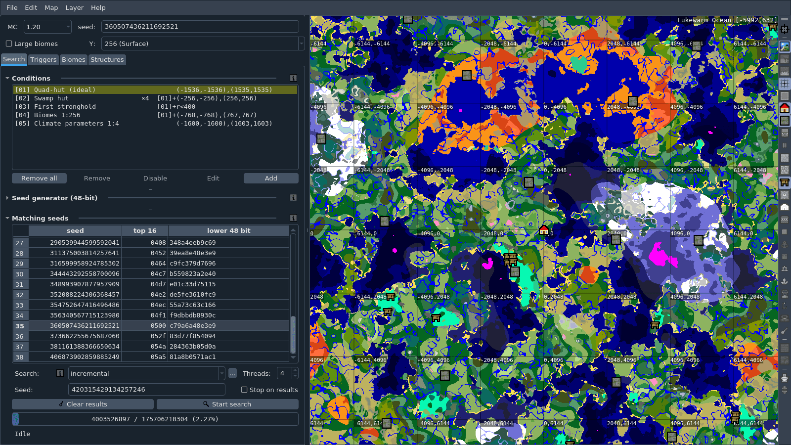
Task: Click the Remove all button
Action: pos(39,178)
